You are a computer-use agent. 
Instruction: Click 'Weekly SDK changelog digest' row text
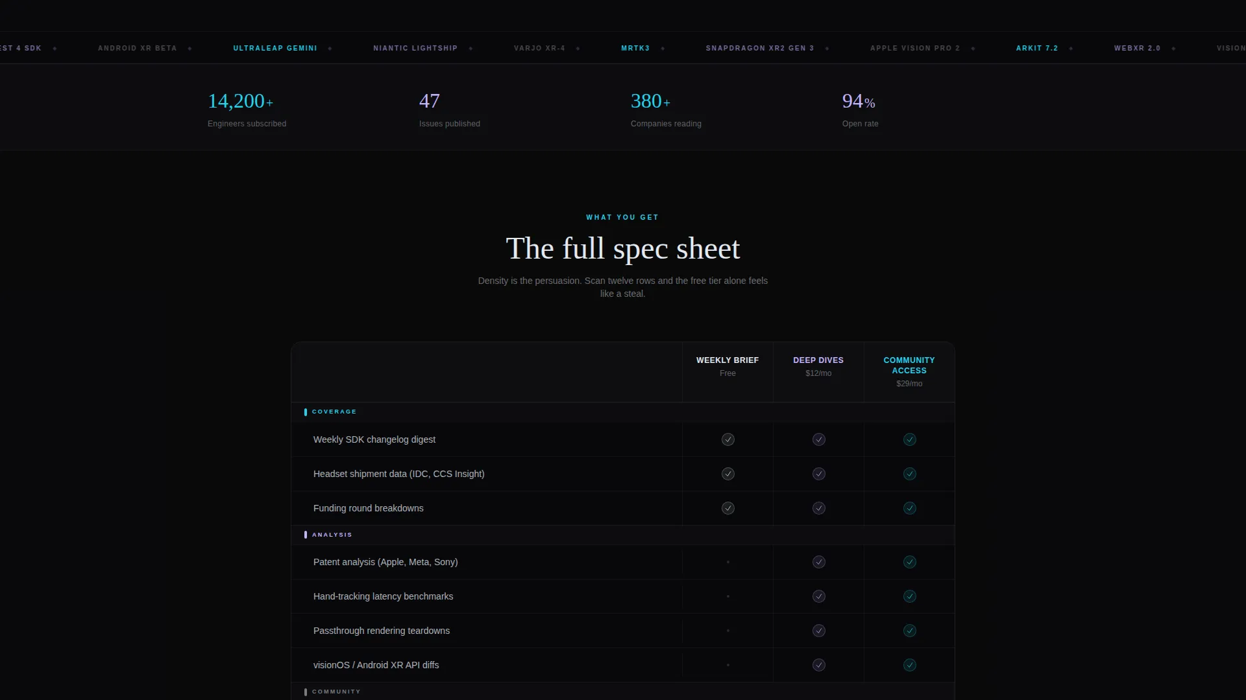[x=374, y=439]
